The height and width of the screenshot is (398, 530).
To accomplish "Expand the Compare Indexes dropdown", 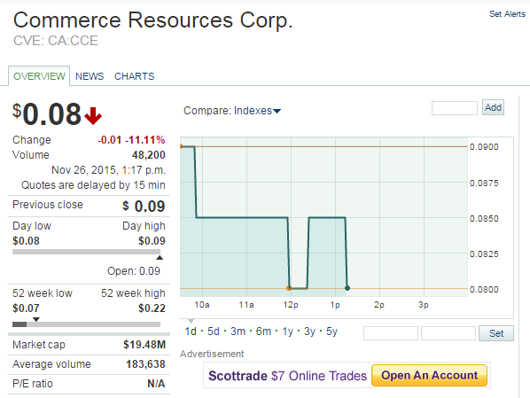I will (232, 111).
